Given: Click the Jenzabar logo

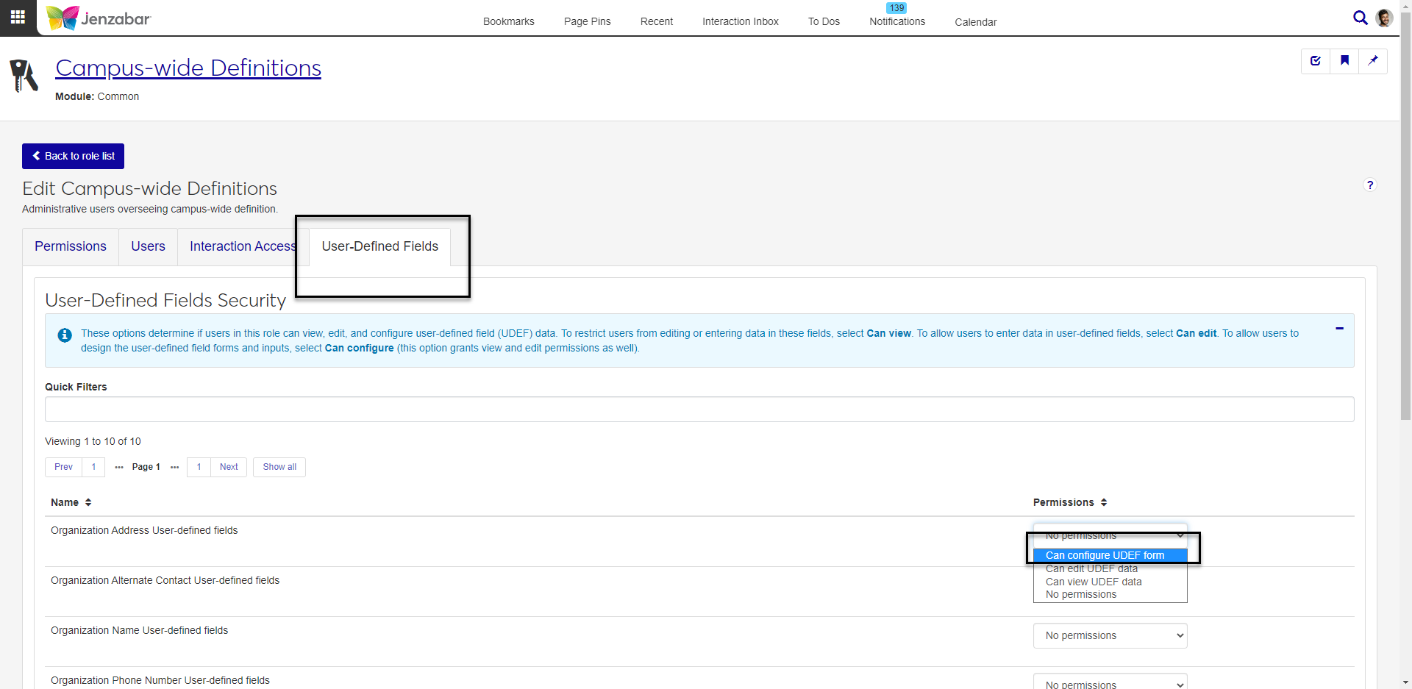Looking at the screenshot, I should 99,18.
